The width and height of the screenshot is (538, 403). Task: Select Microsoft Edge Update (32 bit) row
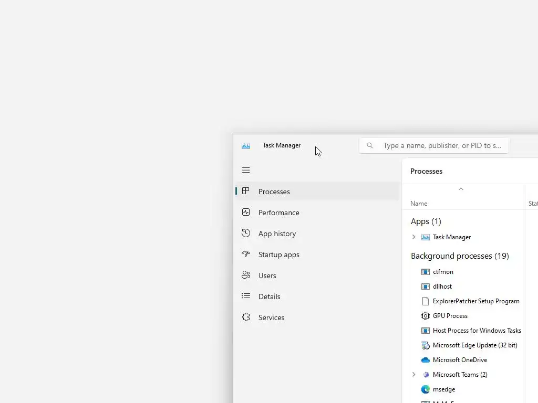point(463,345)
